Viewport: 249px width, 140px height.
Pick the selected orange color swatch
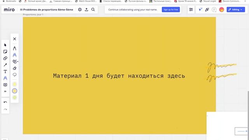point(15,91)
